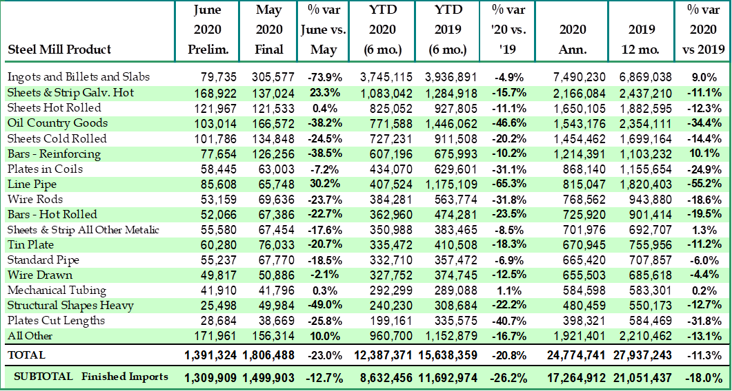Click the "All Other" row label
732x391 pixels.
tap(30, 336)
